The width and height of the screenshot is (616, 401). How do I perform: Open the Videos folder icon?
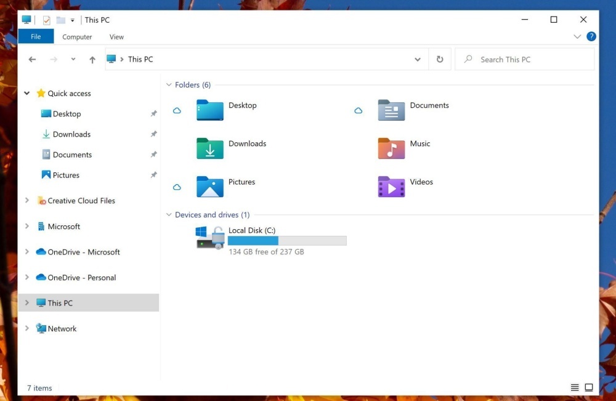point(391,187)
